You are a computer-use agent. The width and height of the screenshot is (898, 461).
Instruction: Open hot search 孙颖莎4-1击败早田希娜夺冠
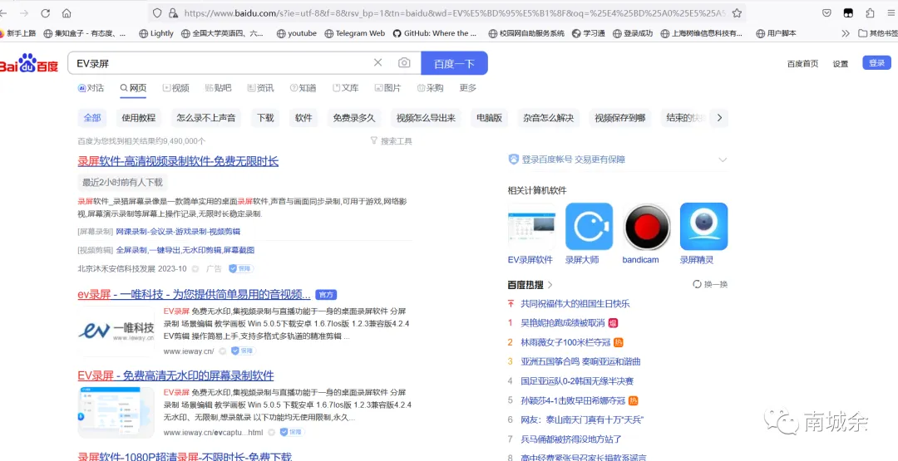pos(573,400)
